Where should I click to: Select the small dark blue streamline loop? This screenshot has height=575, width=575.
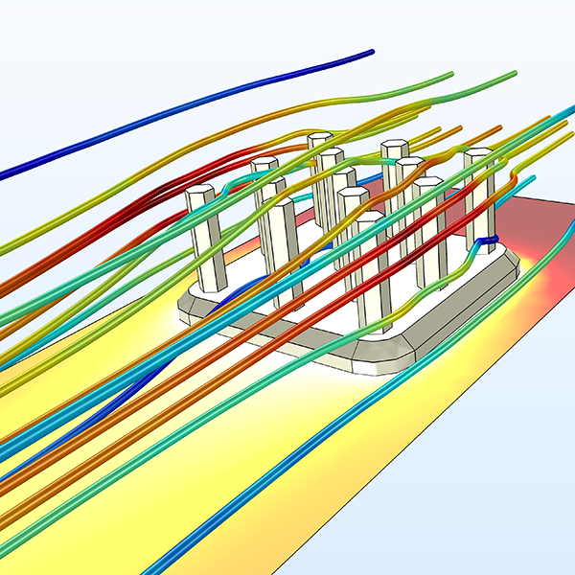488,240
